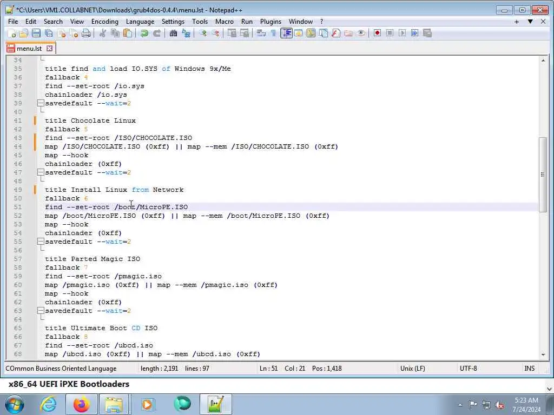Toggle Word wrap in the toolbar

tap(261, 33)
